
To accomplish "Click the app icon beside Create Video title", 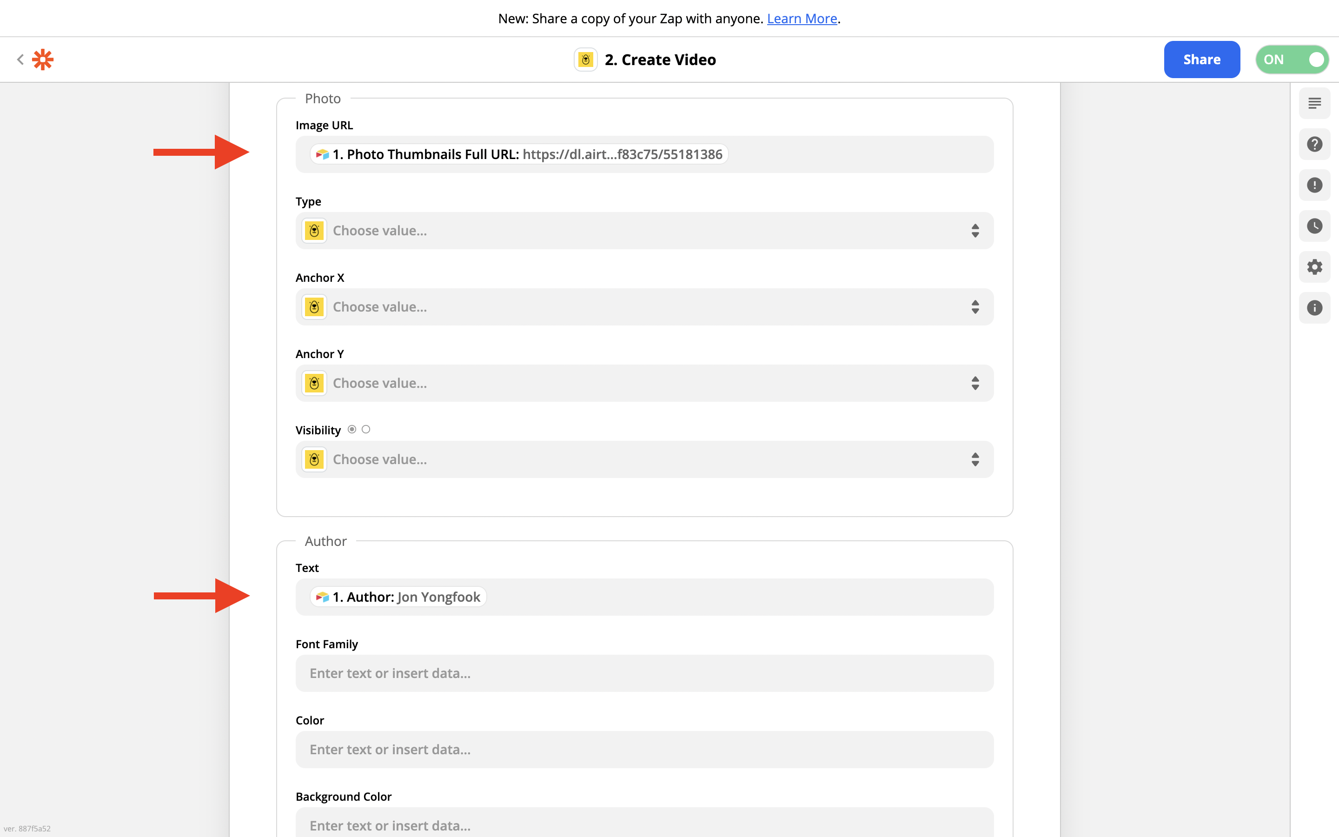I will pos(585,59).
